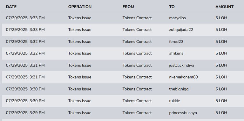This screenshot has width=244, height=121.
Task: Click Tokens Contract in thebighigg row
Action: click(137, 89)
